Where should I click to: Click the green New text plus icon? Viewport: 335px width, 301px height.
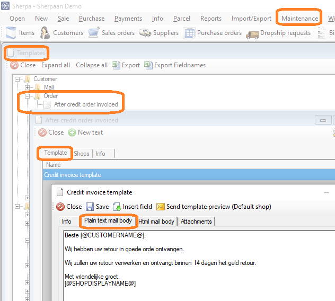coord(72,132)
